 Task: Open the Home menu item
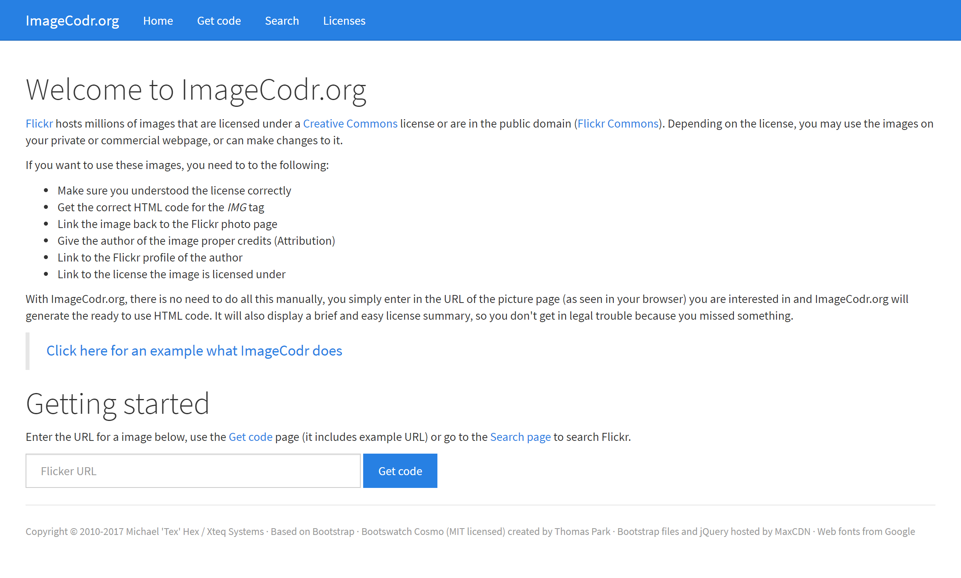(x=158, y=20)
